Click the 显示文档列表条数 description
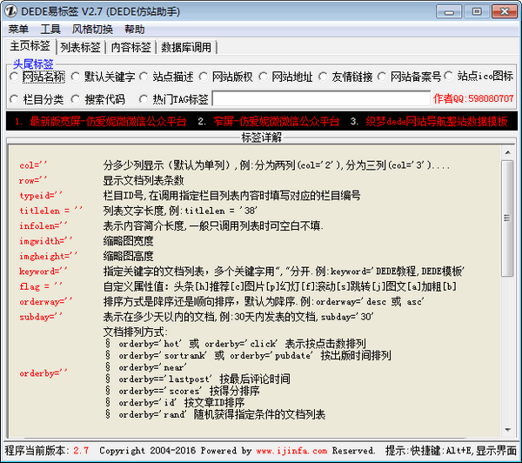Viewport: 522px width, 463px height. click(144, 180)
